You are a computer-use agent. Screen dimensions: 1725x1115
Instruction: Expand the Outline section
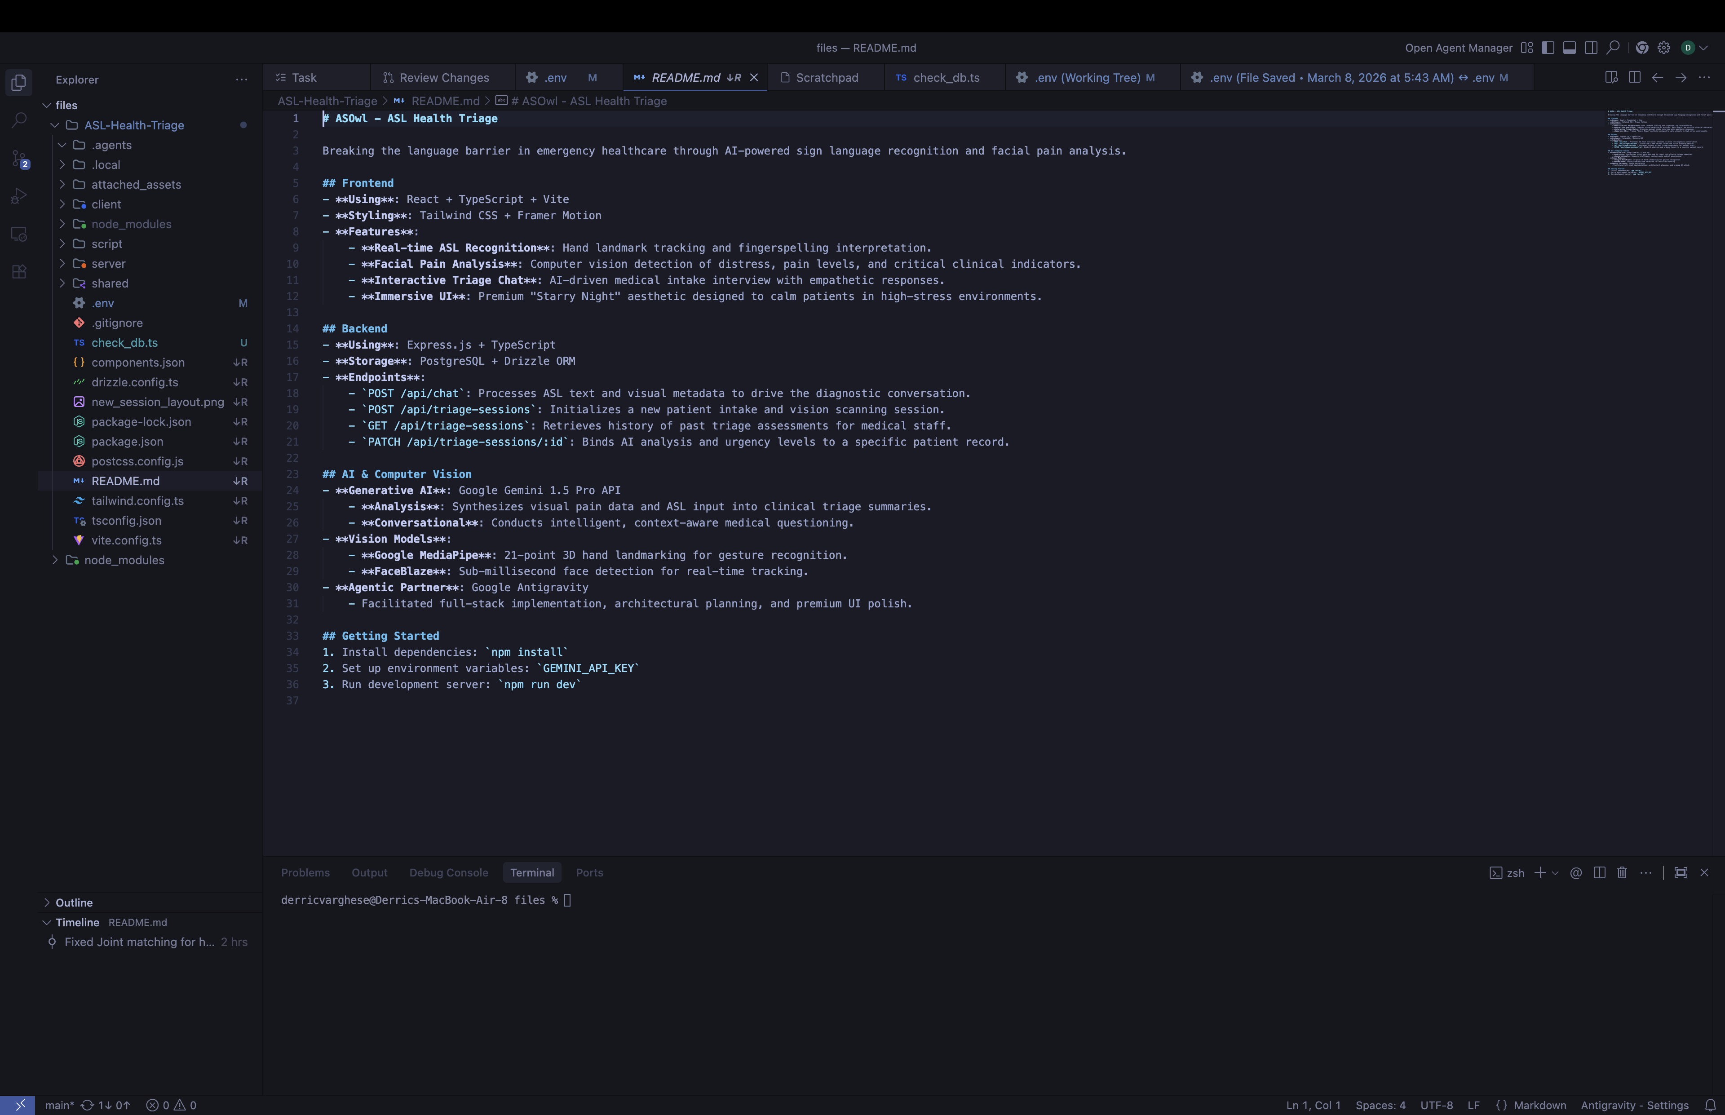click(x=74, y=902)
